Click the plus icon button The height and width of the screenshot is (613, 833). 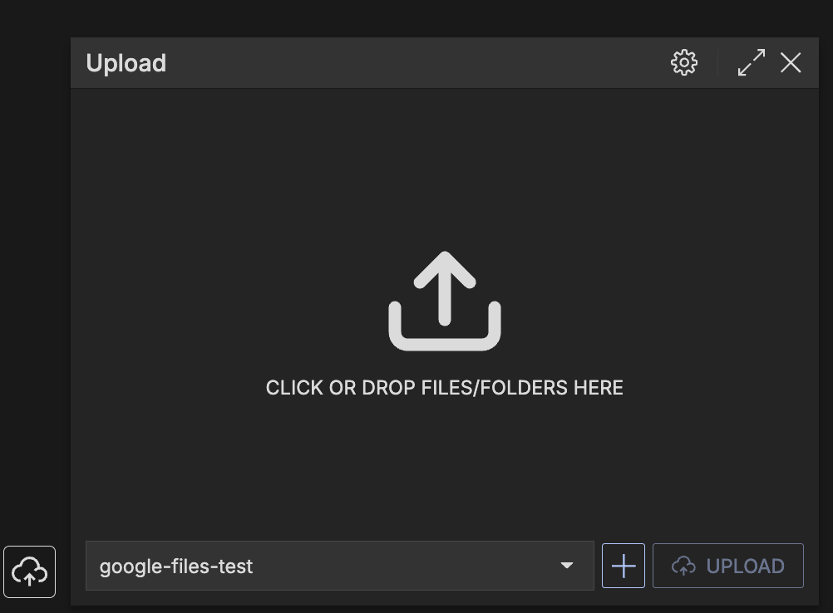click(x=624, y=566)
